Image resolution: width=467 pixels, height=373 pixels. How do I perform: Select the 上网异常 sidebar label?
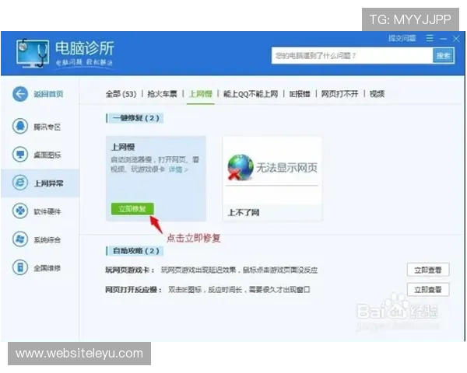click(x=48, y=183)
